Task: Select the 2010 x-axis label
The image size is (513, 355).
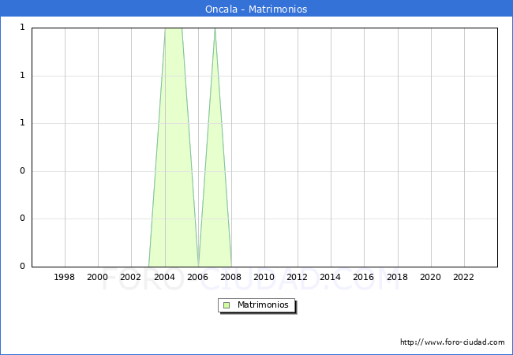Action: click(x=264, y=277)
